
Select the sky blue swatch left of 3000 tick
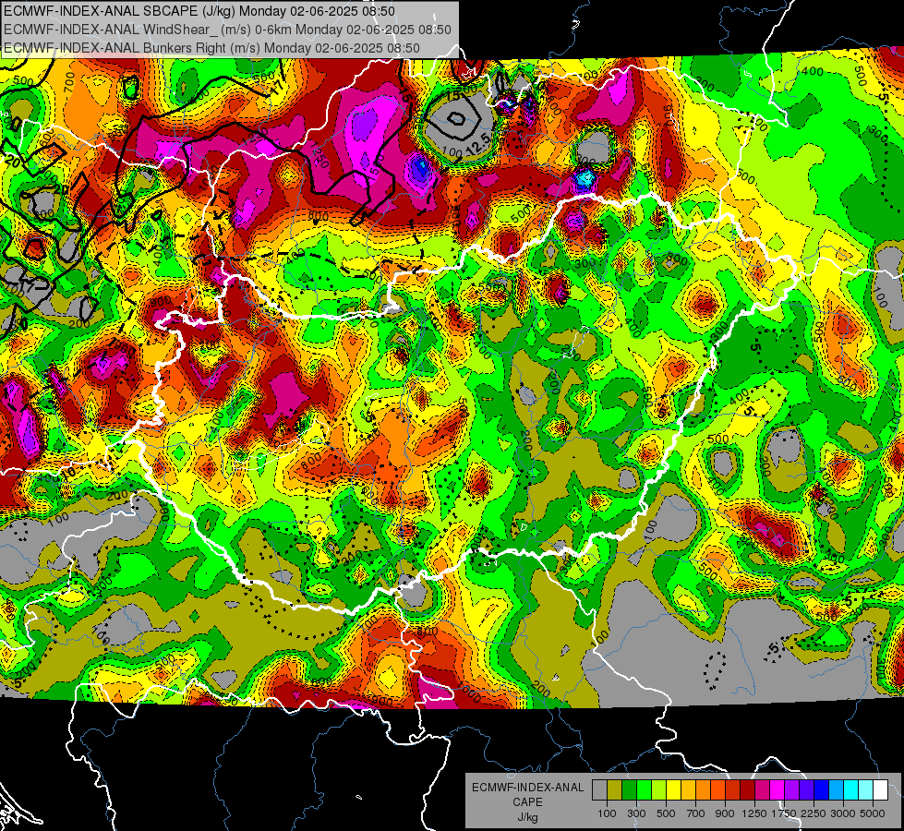click(x=837, y=790)
